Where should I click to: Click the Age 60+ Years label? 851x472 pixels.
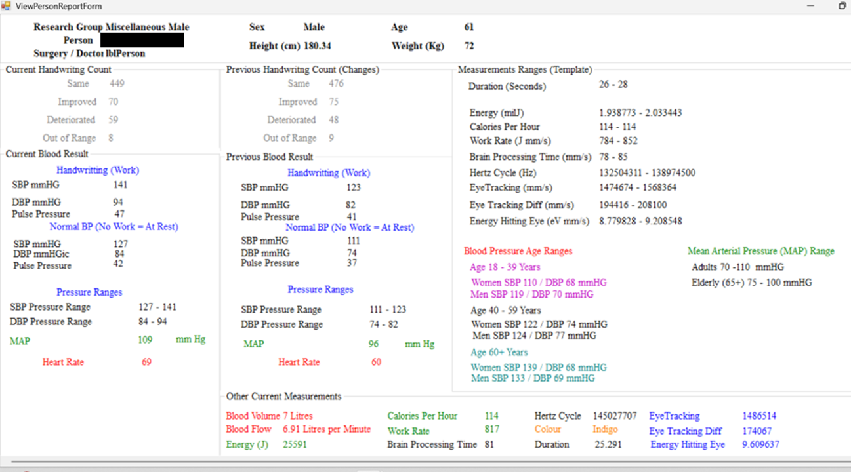(499, 352)
